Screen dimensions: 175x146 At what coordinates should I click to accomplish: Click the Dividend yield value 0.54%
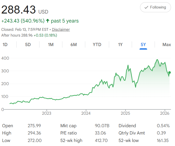tap(165, 126)
